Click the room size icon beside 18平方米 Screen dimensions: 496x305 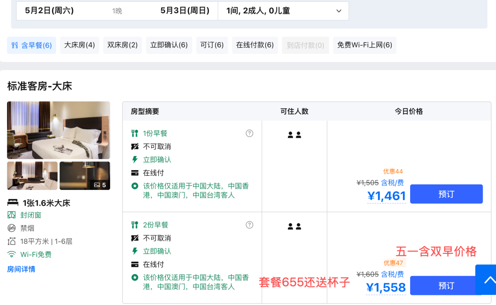pyautogui.click(x=11, y=242)
